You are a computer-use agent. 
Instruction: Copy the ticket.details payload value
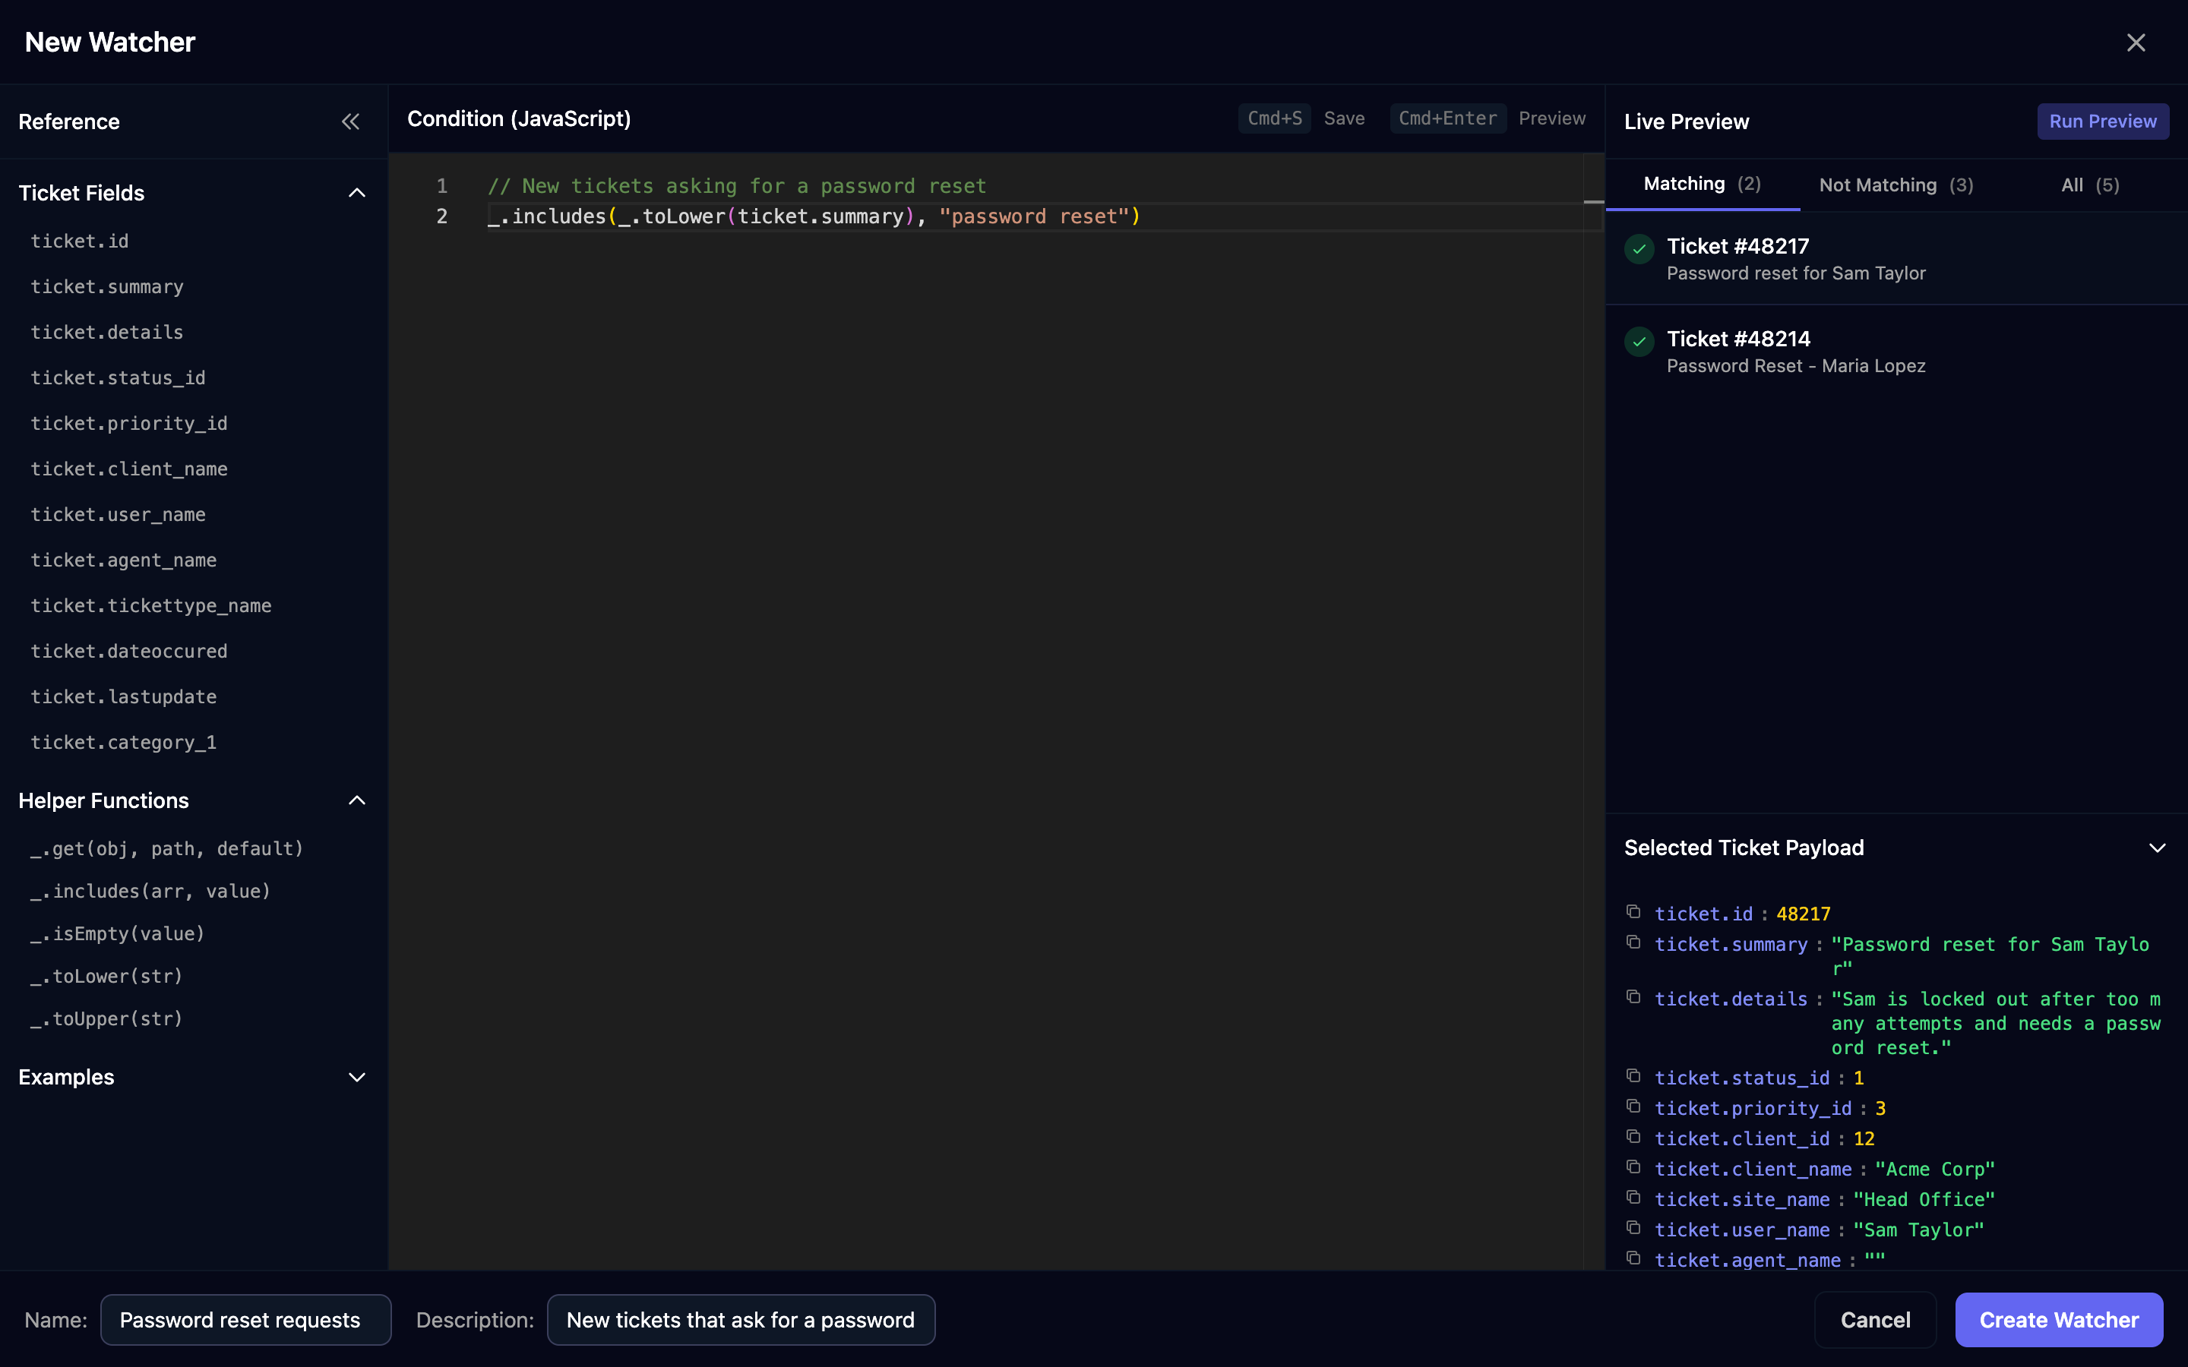coord(1633,996)
